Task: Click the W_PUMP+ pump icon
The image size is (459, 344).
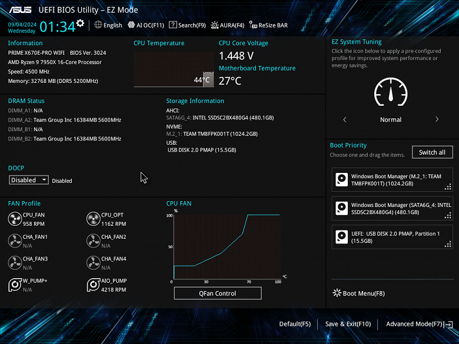Action: [x=15, y=285]
